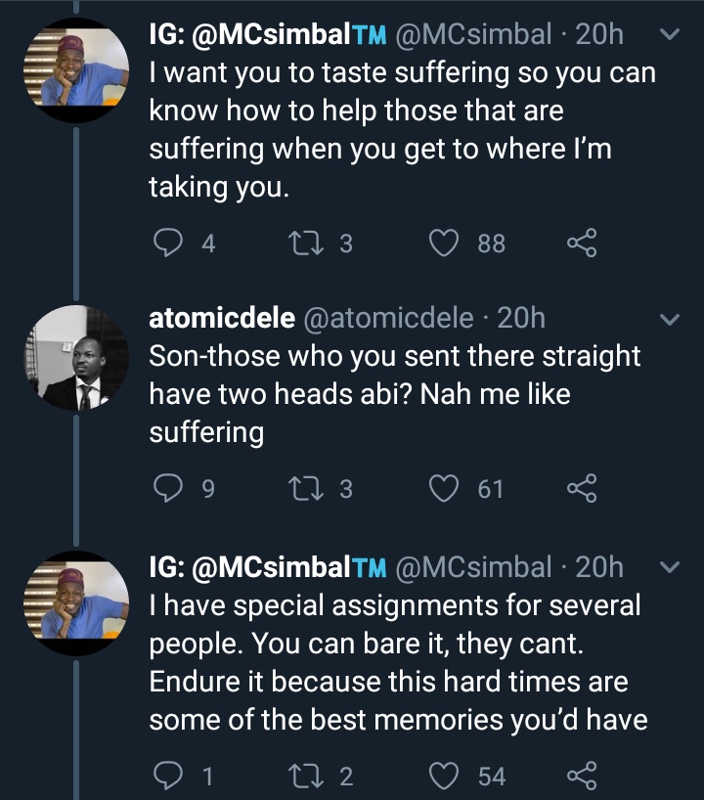Like the tweet with 54 likes
The height and width of the screenshot is (800, 704).
pyautogui.click(x=443, y=776)
